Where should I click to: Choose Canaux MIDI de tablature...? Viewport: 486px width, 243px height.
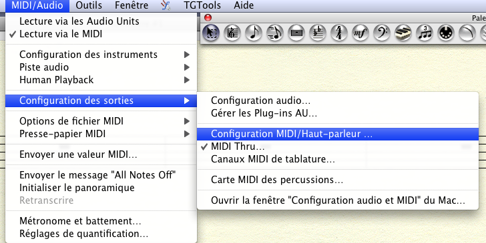(338, 159)
